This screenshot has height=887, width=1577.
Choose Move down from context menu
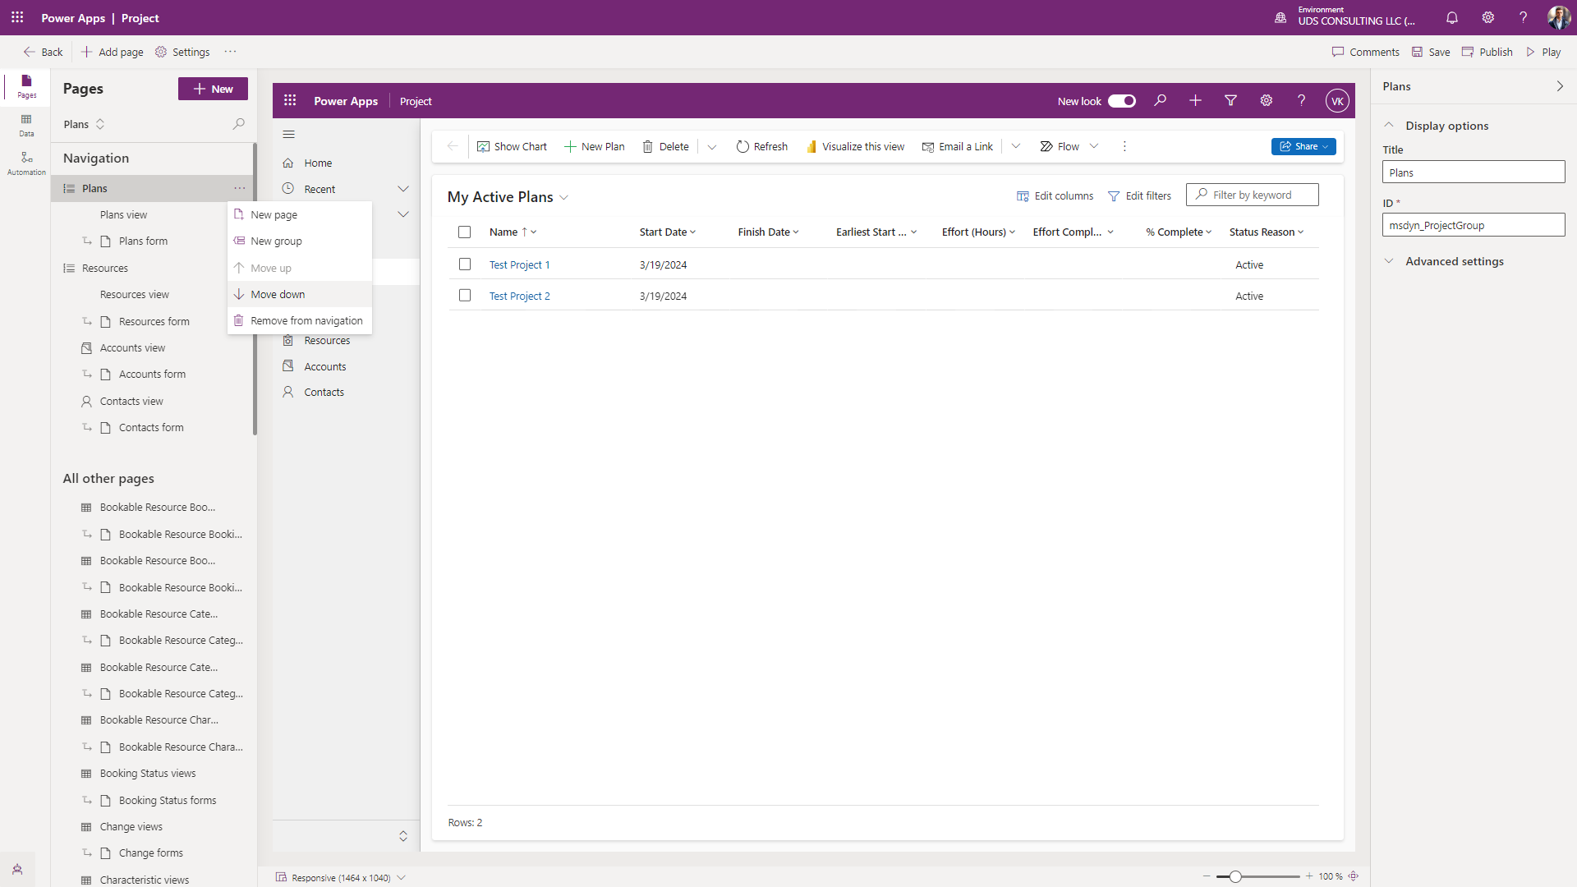(x=300, y=294)
